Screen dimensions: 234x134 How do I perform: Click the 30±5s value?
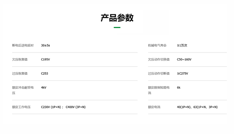point(45,45)
